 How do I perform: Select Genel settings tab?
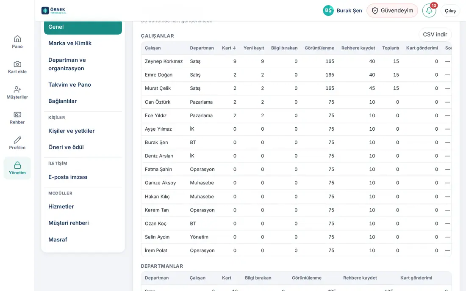(83, 27)
